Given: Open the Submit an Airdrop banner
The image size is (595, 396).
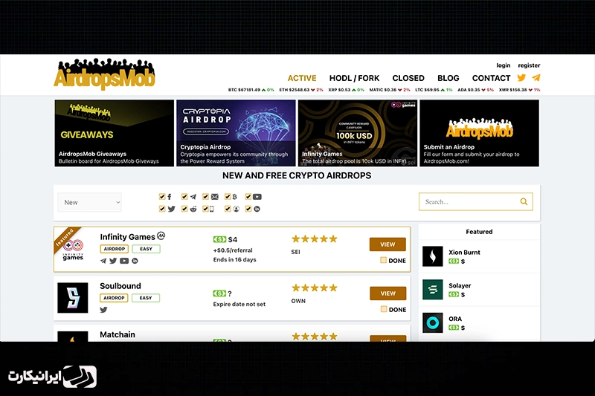Looking at the screenshot, I should (479, 133).
